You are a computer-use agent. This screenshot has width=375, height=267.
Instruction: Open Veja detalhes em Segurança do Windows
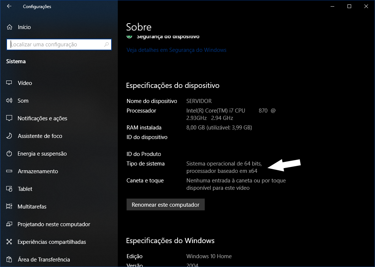[176, 50]
